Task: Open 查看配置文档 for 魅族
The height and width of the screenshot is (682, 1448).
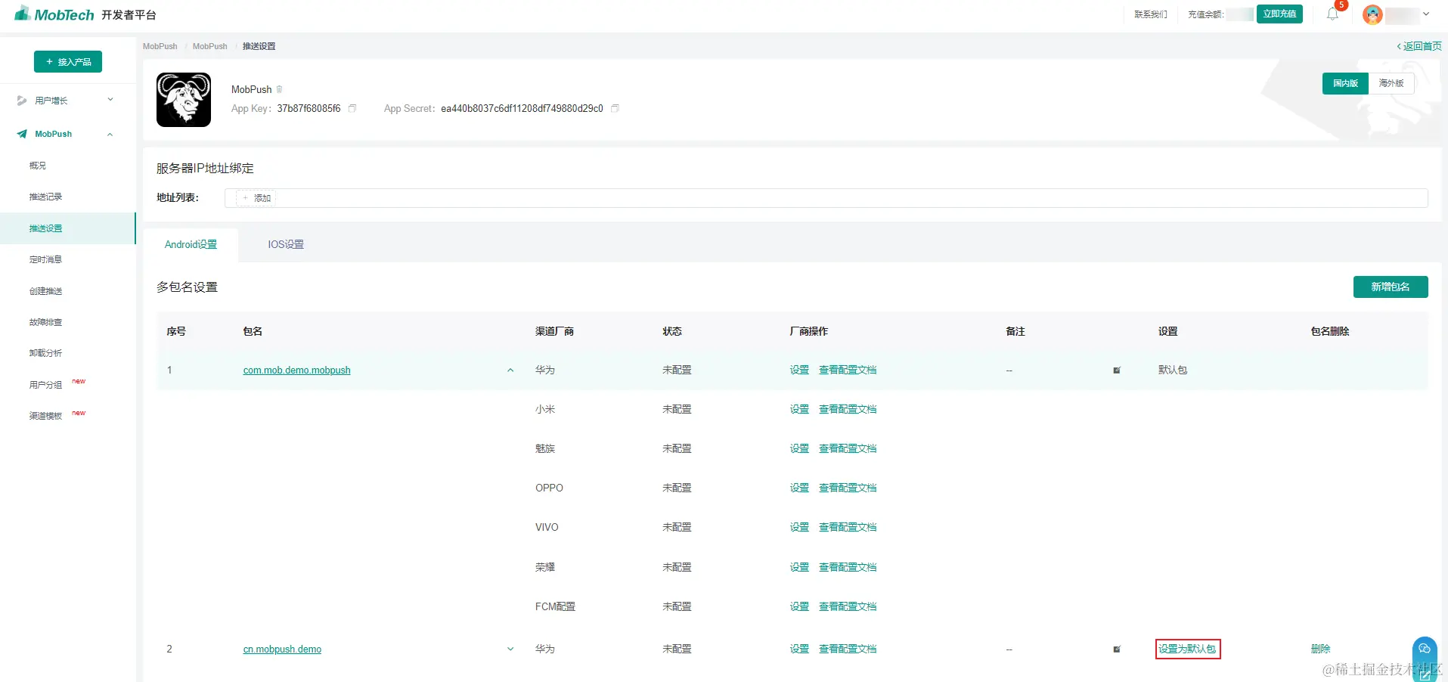Action: pos(848,448)
